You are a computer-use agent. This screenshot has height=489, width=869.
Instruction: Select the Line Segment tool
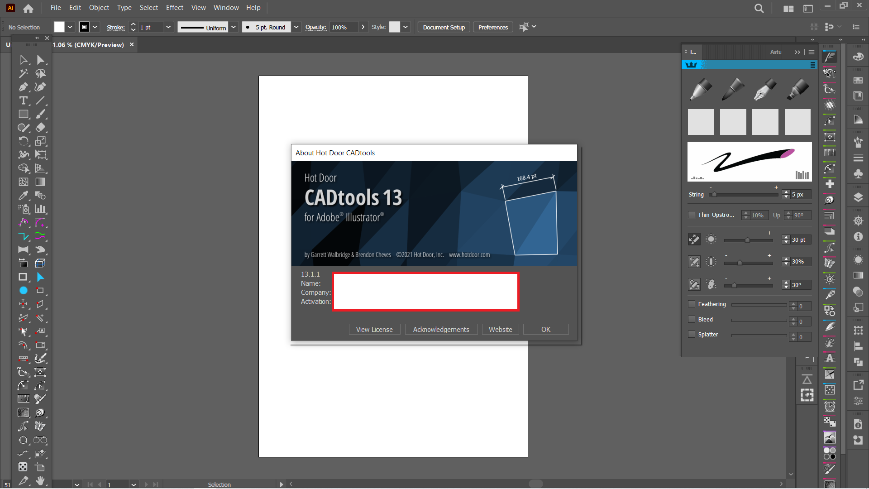click(x=40, y=101)
